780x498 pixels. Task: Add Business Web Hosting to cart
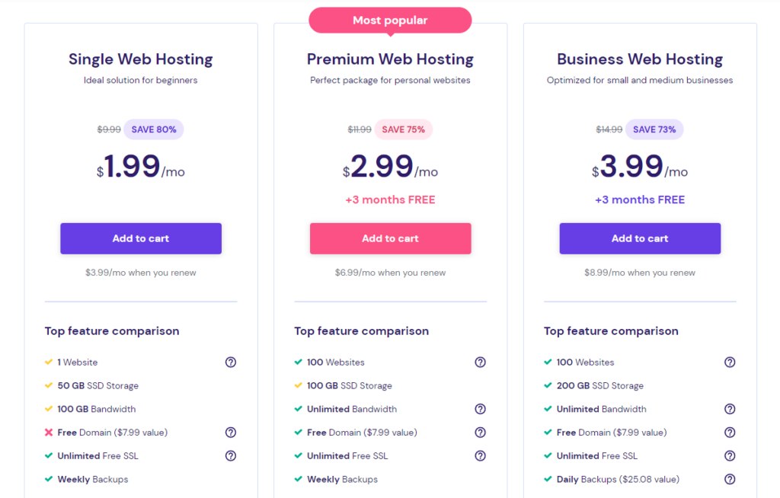640,238
